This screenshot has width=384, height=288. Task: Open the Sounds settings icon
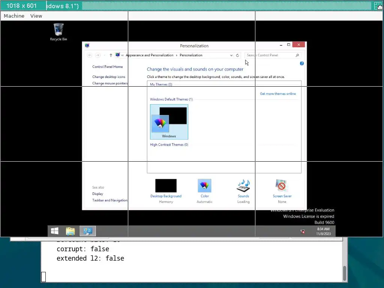pos(243,185)
